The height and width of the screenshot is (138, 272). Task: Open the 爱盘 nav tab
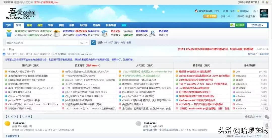point(124,25)
